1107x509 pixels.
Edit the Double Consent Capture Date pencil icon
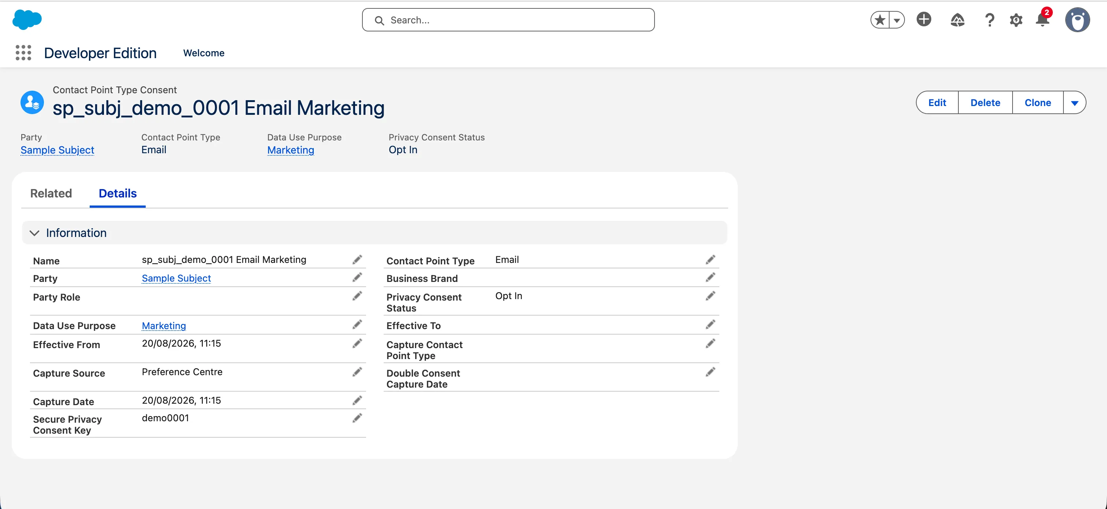pyautogui.click(x=710, y=372)
